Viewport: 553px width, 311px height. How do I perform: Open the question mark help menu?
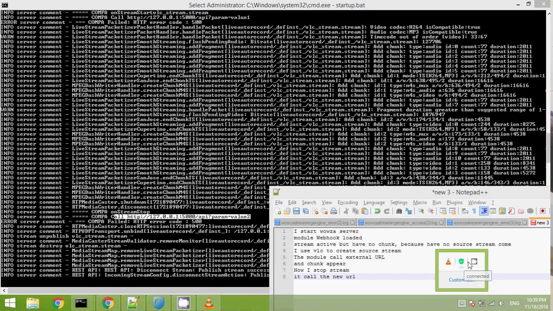[493, 203]
